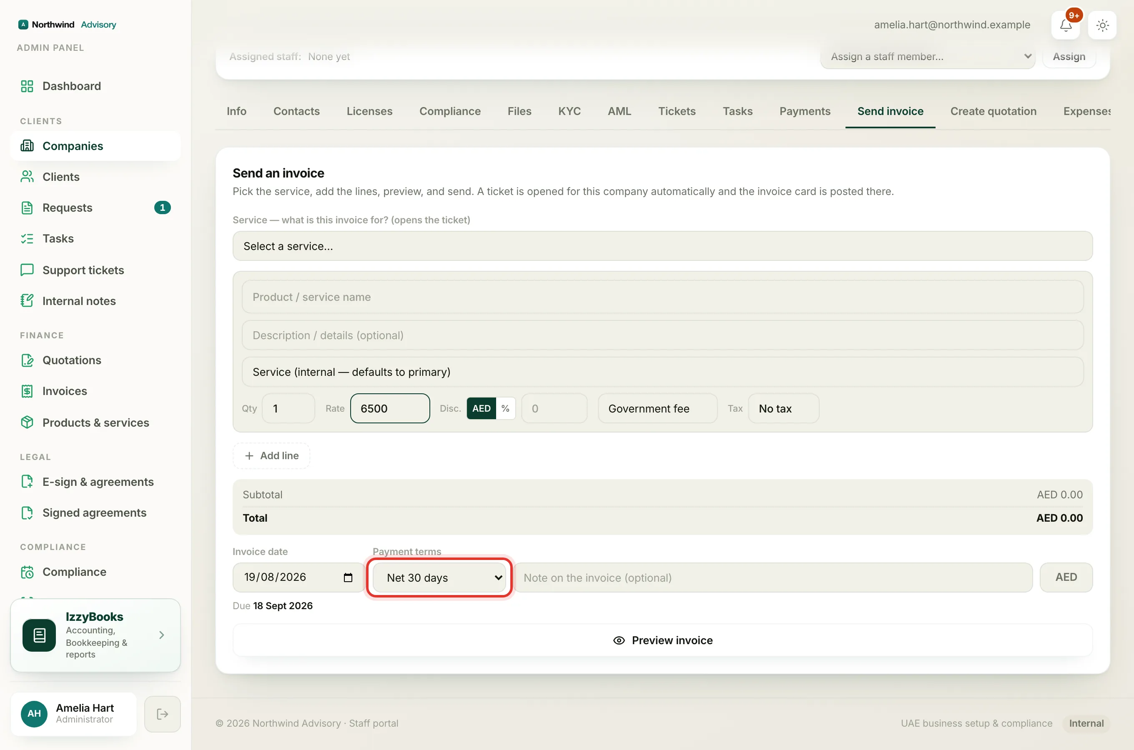Switch to Create quotation tab
The image size is (1134, 750).
994,111
